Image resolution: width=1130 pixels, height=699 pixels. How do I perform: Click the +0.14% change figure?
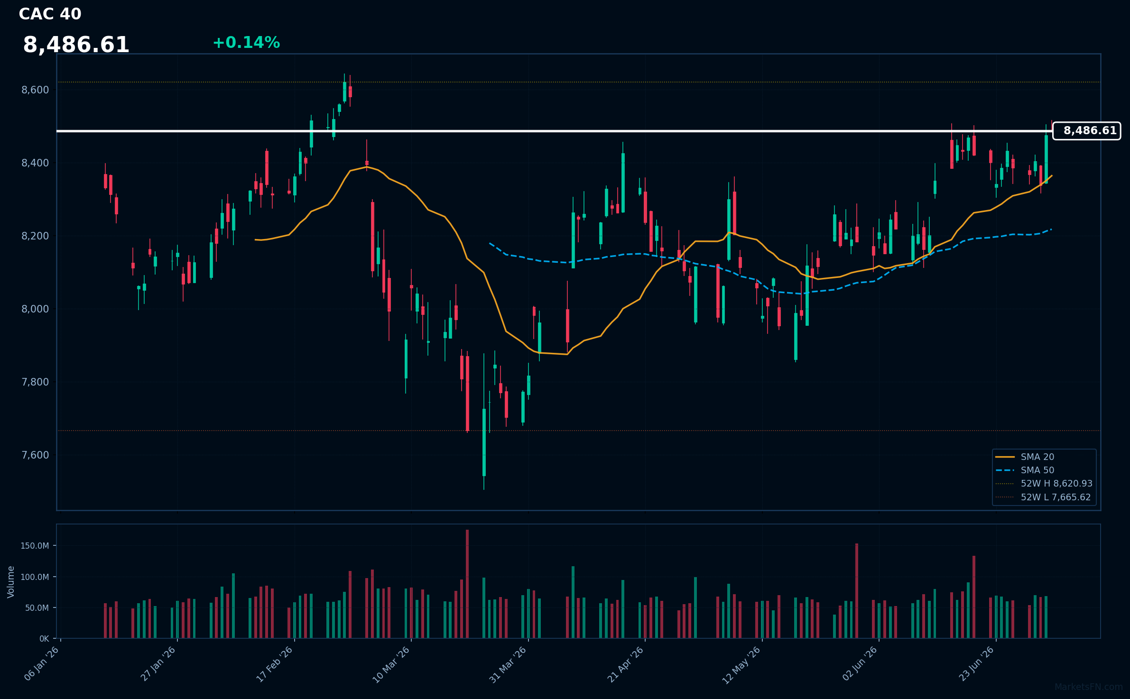246,43
